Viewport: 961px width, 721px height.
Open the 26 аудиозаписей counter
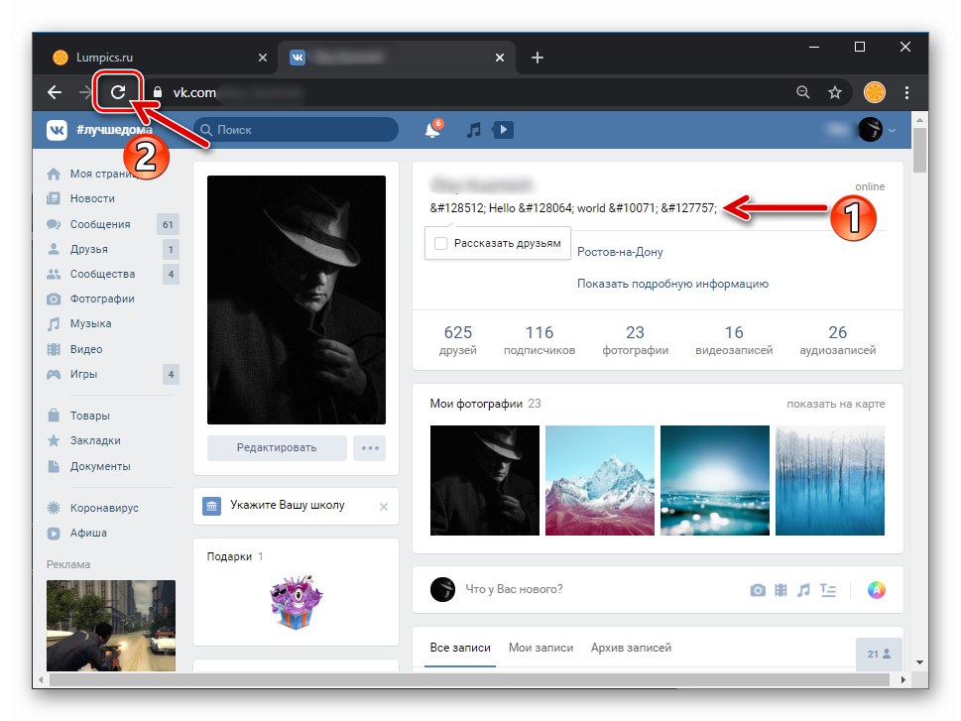837,340
